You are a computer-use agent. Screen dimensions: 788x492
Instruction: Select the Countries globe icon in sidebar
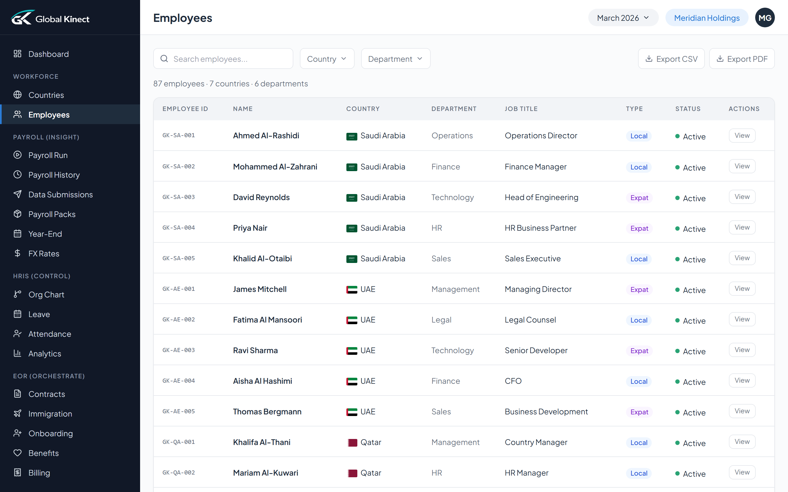pyautogui.click(x=18, y=95)
